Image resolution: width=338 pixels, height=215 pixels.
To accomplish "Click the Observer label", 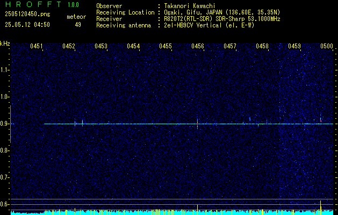I will pyautogui.click(x=109, y=6).
